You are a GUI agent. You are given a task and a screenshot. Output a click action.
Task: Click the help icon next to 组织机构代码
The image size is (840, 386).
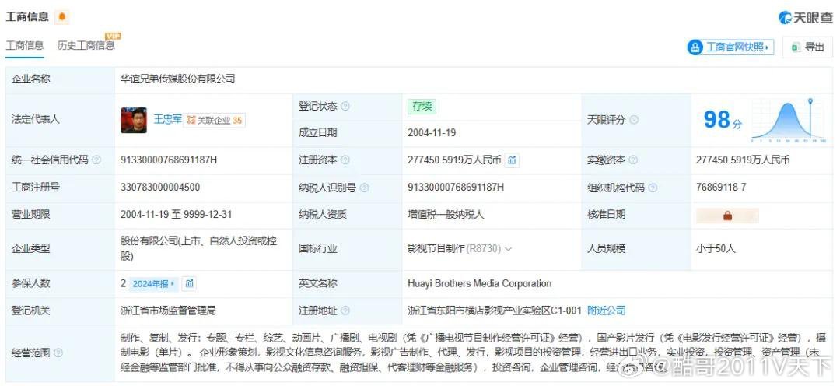(x=653, y=188)
